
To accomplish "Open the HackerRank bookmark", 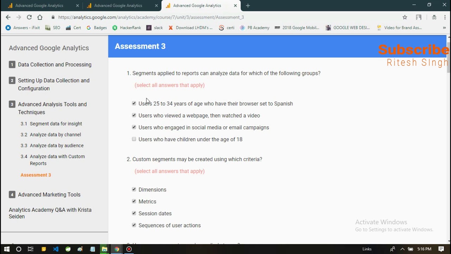I will point(127,28).
